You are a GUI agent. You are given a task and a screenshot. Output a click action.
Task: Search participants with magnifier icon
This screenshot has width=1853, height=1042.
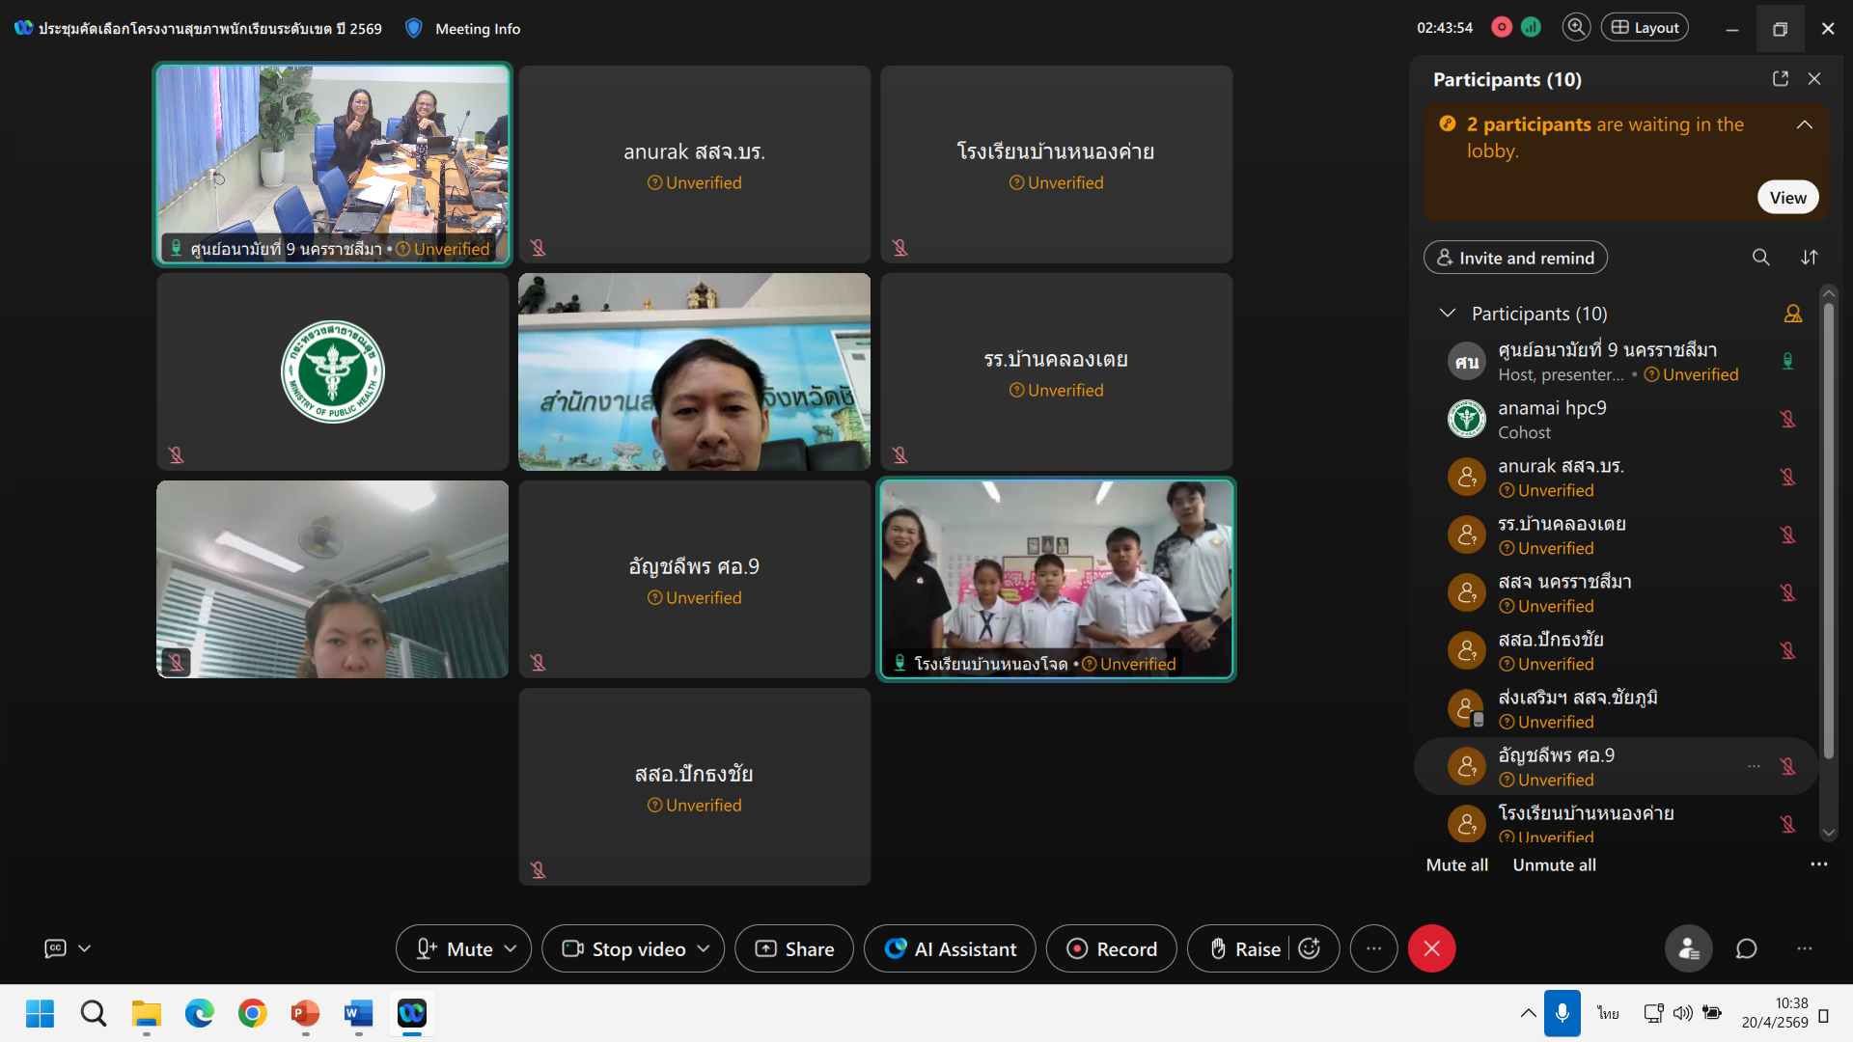1760,258
